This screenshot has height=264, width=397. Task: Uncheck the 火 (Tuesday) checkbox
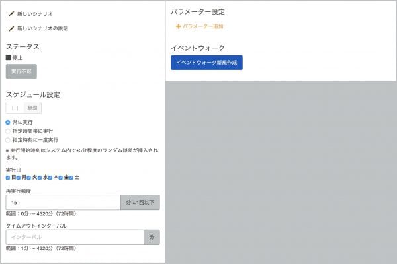29,178
